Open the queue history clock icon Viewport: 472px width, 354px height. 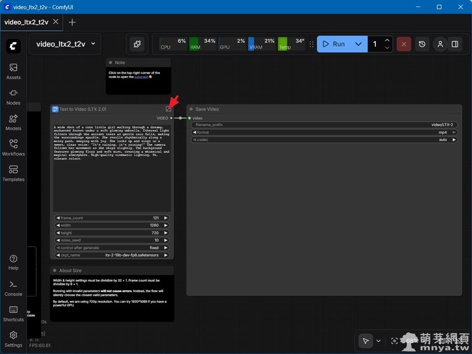(x=422, y=44)
